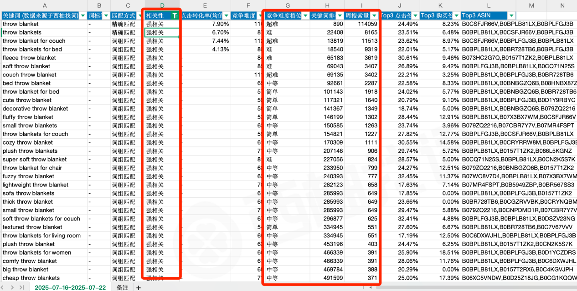Select cell 'fleece throw blanket'
The image size is (577, 291).
point(45,58)
